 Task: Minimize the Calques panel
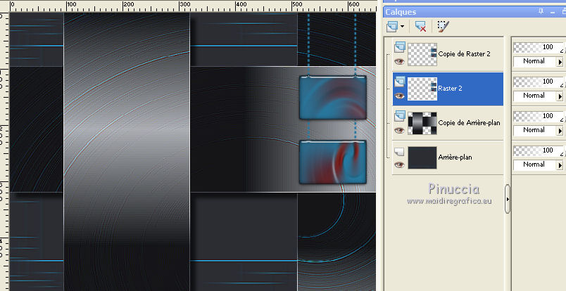(553, 12)
